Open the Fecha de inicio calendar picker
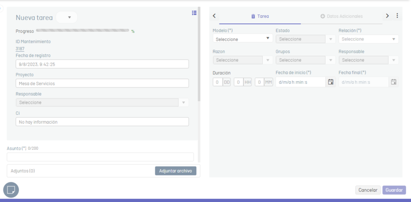 [331, 82]
